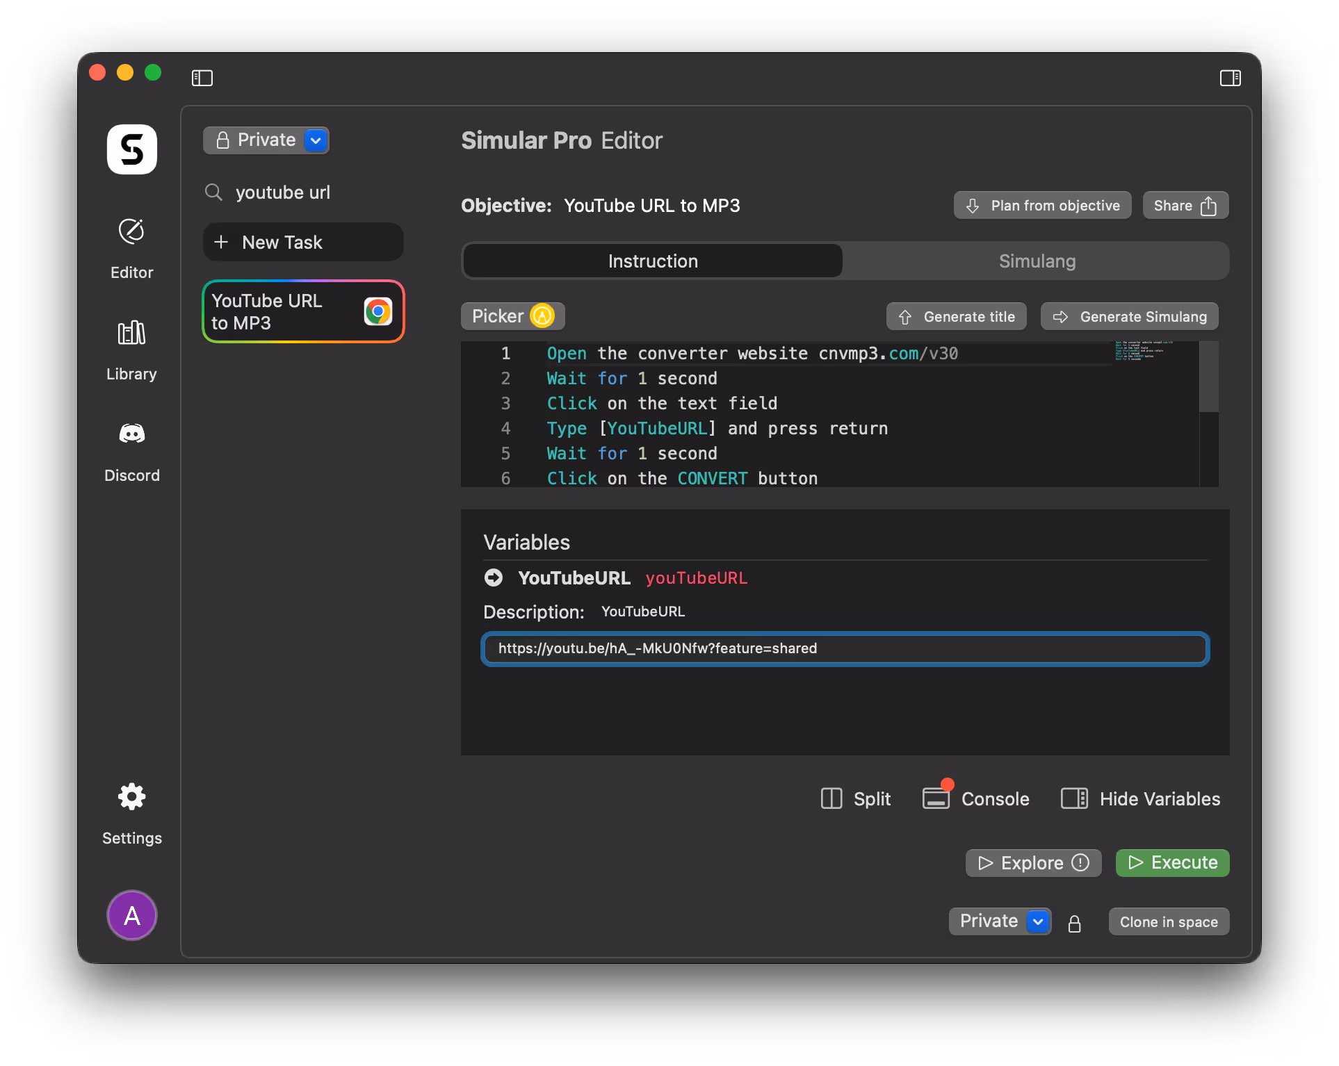Click the code editor vertical scrollbar
The width and height of the screenshot is (1339, 1066).
coord(1208,377)
